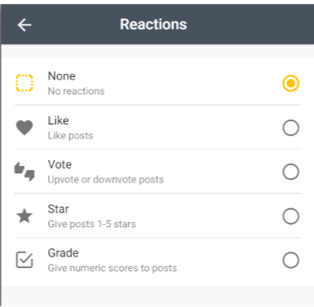Click the thumbs up/down Vote icon
314x307 pixels.
click(24, 172)
